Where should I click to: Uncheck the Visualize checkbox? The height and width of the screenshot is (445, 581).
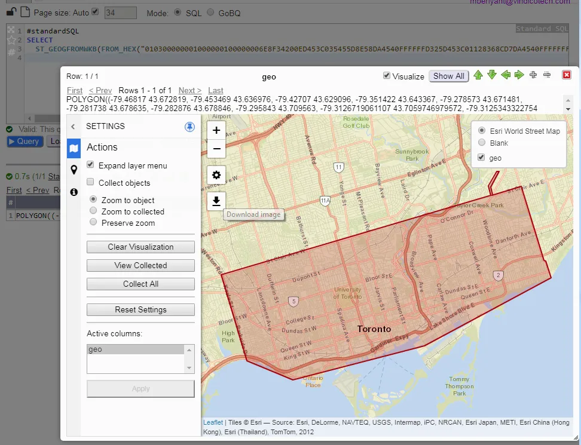click(387, 76)
